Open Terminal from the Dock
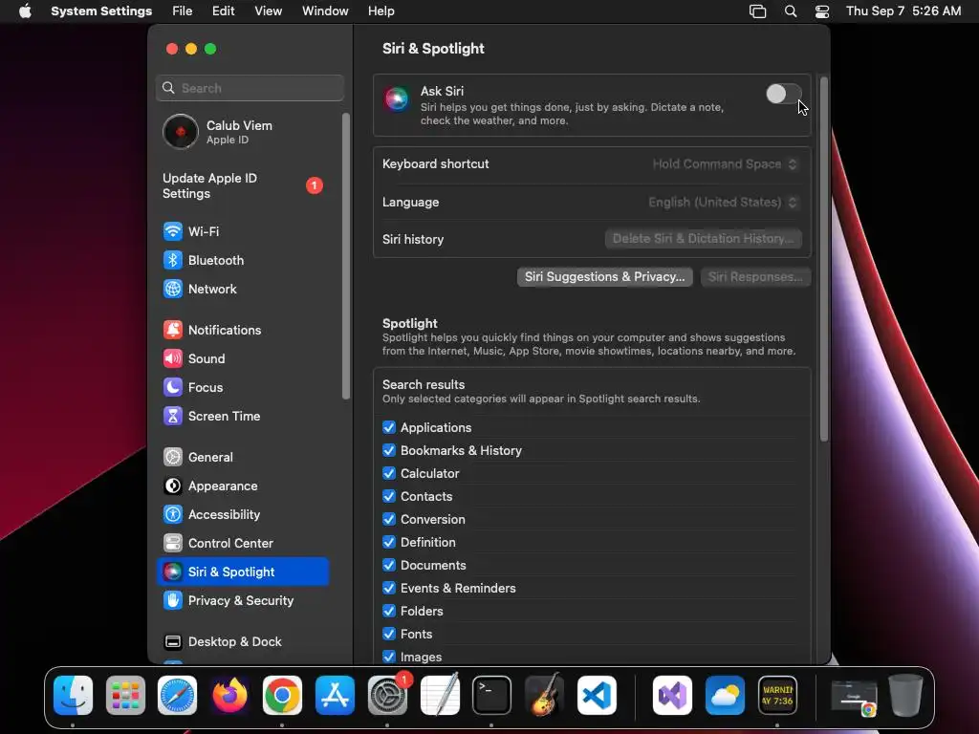The image size is (979, 734). pyautogui.click(x=491, y=696)
